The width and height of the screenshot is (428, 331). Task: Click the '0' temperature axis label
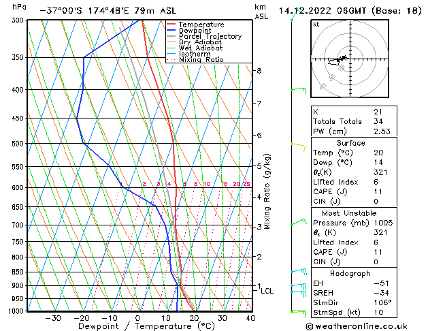click(137, 319)
